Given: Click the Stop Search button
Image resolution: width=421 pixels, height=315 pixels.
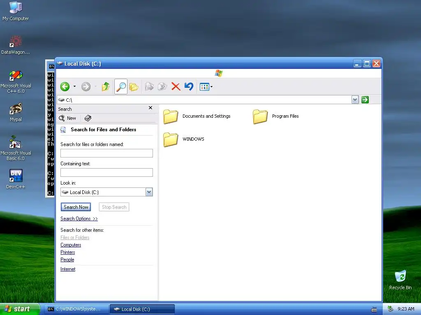Looking at the screenshot, I should 114,207.
